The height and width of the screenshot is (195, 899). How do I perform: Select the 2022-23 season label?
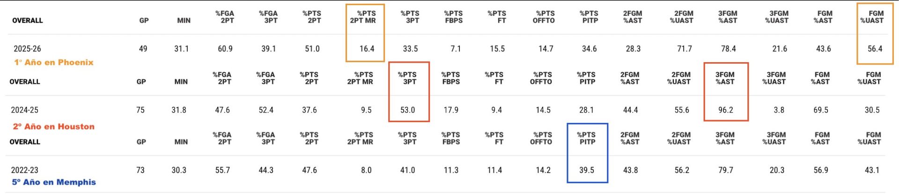(24, 170)
